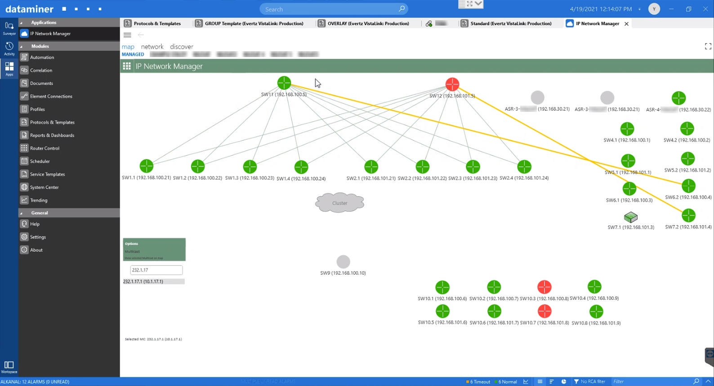The image size is (714, 386).
Task: Click the Cluster cloud shape
Action: point(339,203)
